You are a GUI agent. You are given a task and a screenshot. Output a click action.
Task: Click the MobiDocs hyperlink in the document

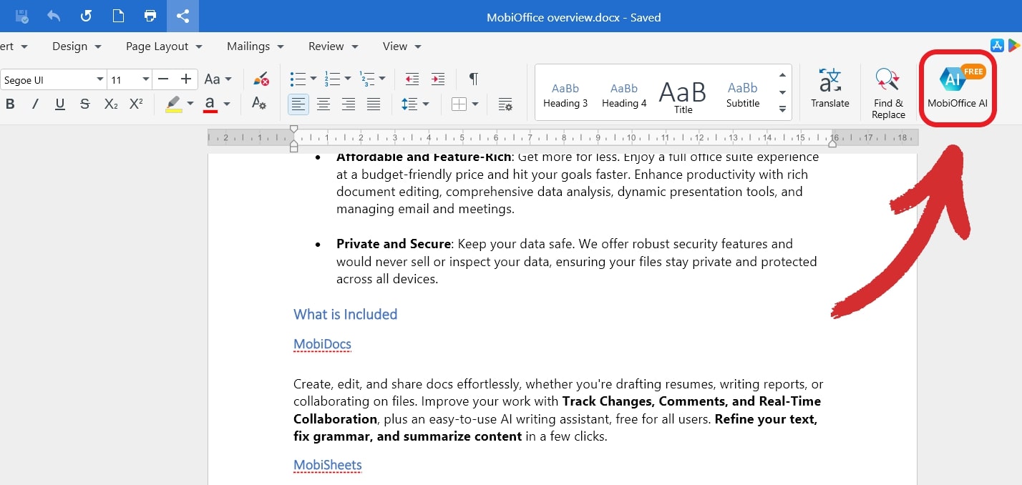point(322,344)
